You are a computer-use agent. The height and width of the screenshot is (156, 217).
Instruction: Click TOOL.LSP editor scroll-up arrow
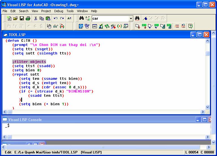(207, 41)
